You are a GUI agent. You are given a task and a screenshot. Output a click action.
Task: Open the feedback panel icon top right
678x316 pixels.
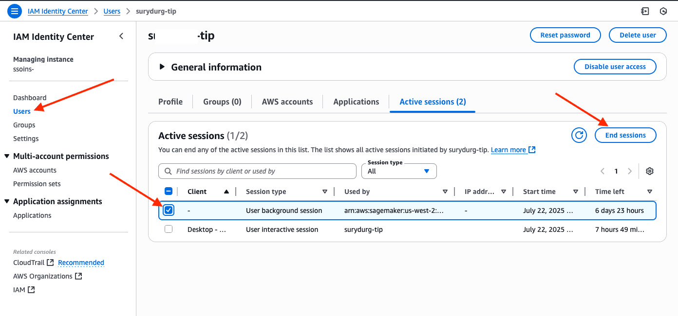[x=645, y=11]
